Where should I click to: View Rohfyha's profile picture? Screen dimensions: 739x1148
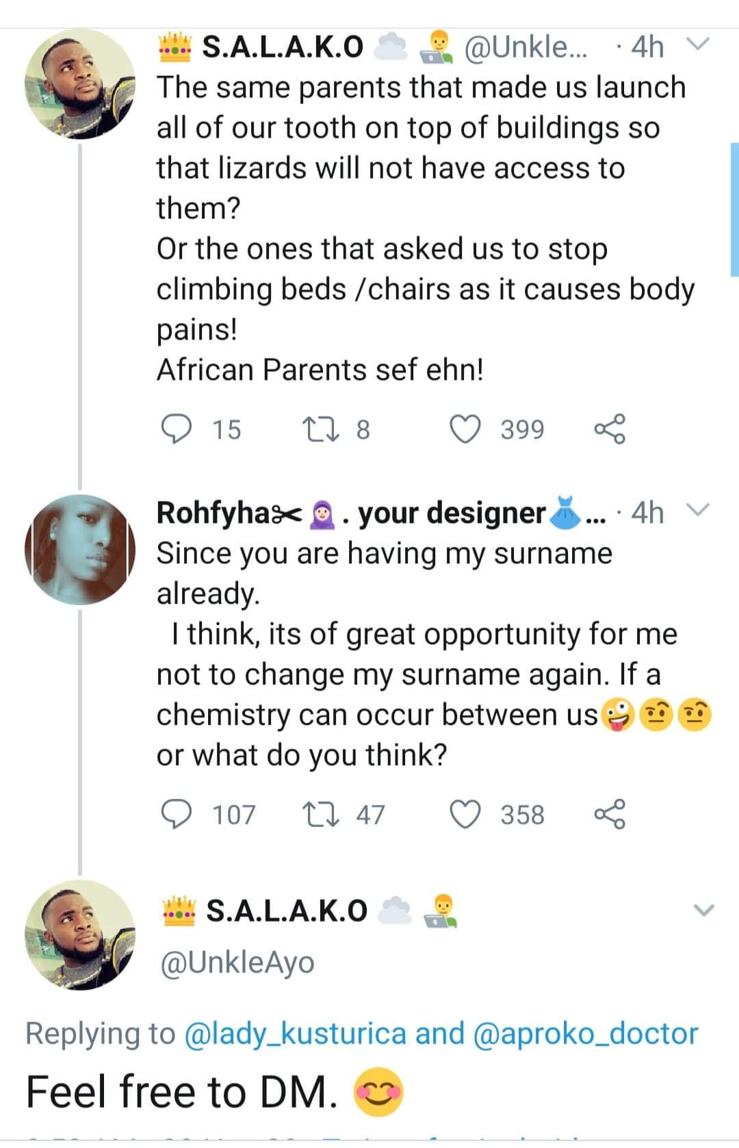(79, 549)
